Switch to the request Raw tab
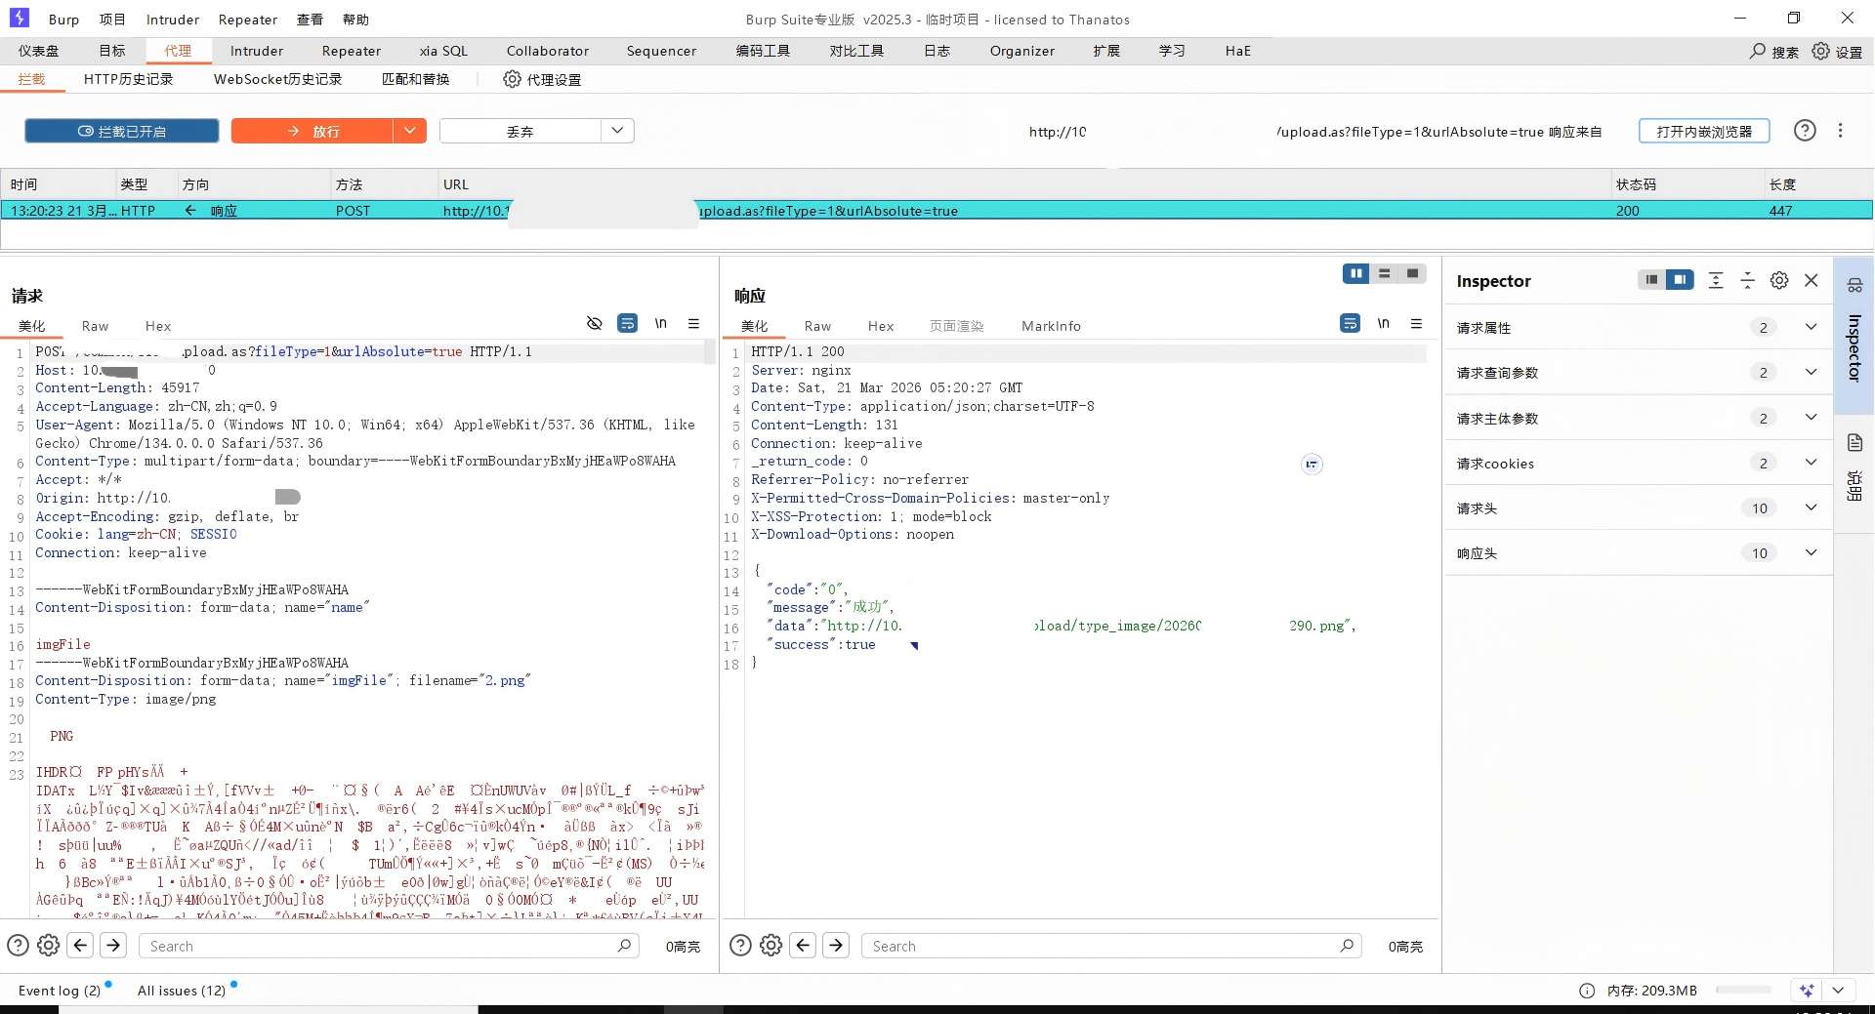Image resolution: width=1875 pixels, height=1014 pixels. [x=95, y=326]
